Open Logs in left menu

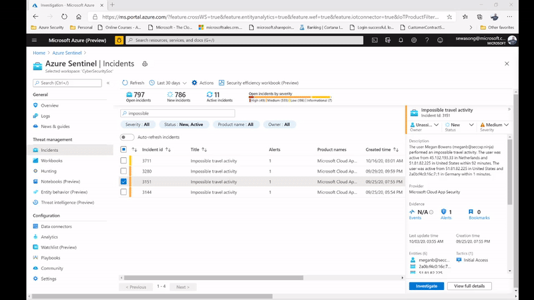click(x=45, y=116)
